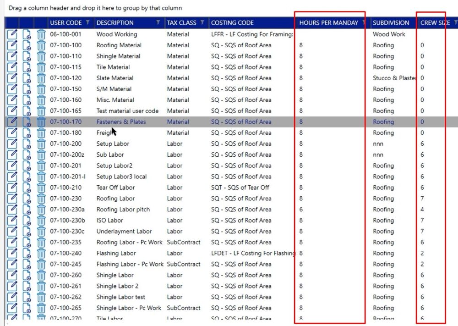Edit the Underlayment Labor row
This screenshot has width=458, height=326.
[12, 232]
